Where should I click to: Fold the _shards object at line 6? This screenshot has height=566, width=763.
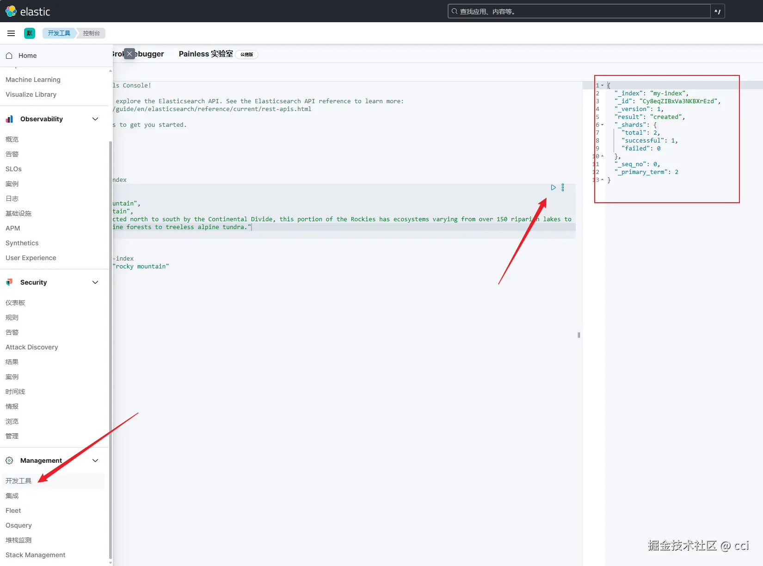[x=602, y=125]
